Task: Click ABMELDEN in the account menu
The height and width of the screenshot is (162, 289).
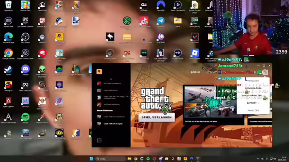Action: pyautogui.click(x=253, y=110)
